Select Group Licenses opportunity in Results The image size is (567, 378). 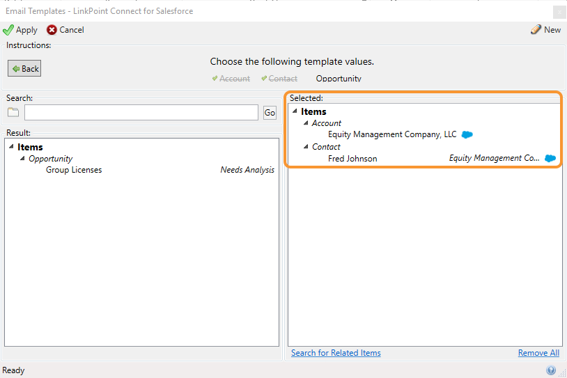(x=74, y=170)
